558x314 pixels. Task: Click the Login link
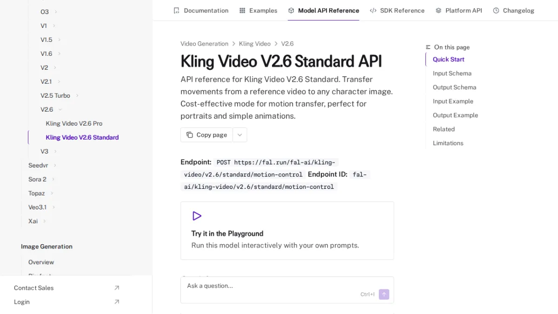tap(22, 302)
